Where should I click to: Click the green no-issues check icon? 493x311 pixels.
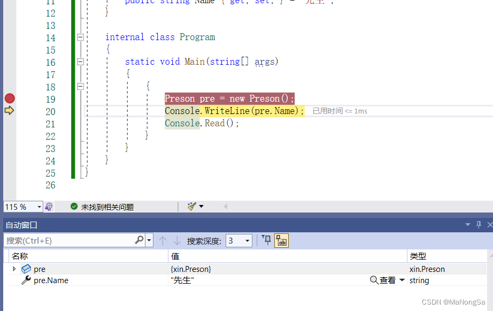[74, 207]
